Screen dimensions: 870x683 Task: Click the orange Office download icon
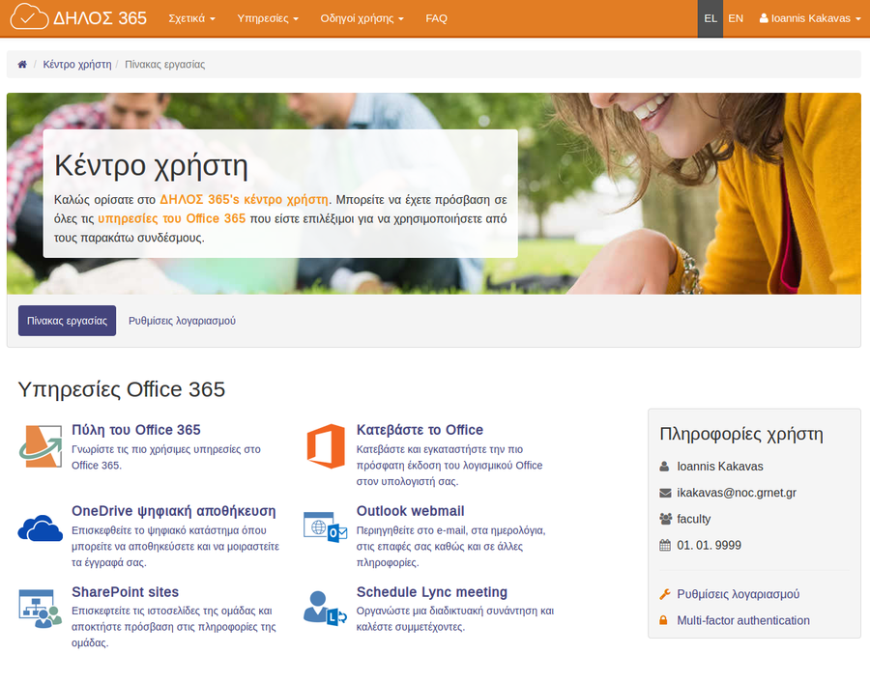pos(325,445)
